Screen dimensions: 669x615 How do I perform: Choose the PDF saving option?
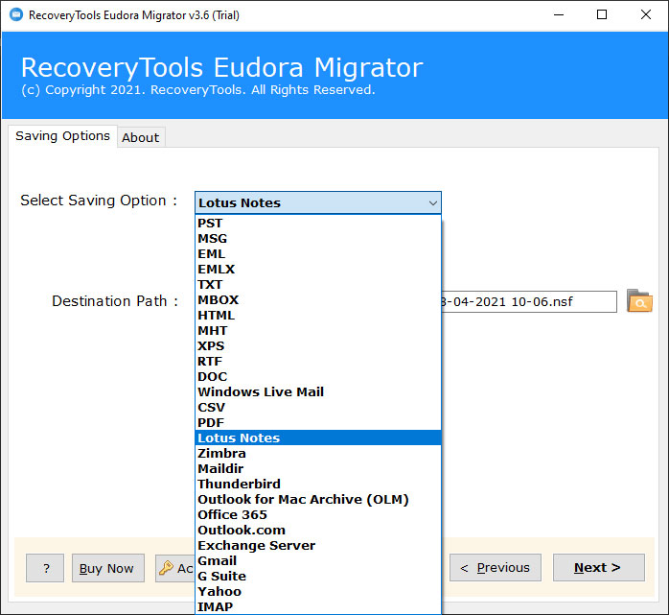click(x=318, y=423)
